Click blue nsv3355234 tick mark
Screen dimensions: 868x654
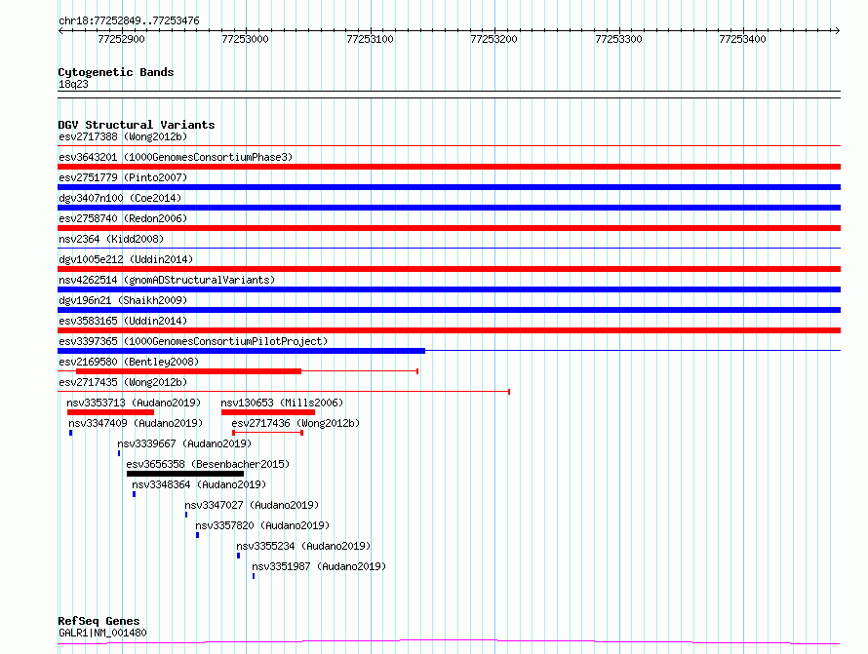(239, 556)
